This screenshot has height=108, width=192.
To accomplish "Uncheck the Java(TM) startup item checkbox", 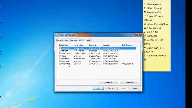I will tap(60, 53).
